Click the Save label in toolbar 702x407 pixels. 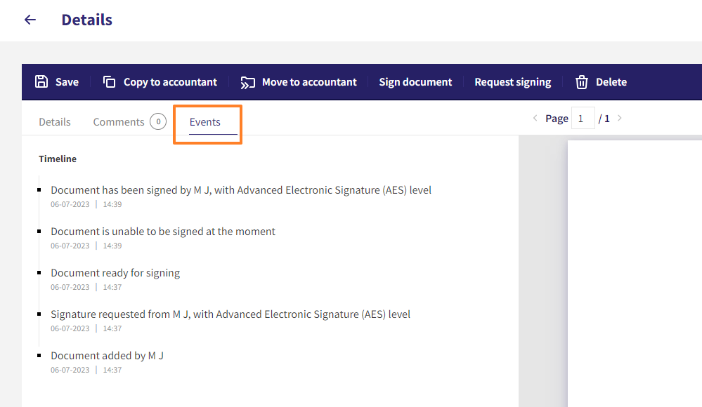coord(67,82)
